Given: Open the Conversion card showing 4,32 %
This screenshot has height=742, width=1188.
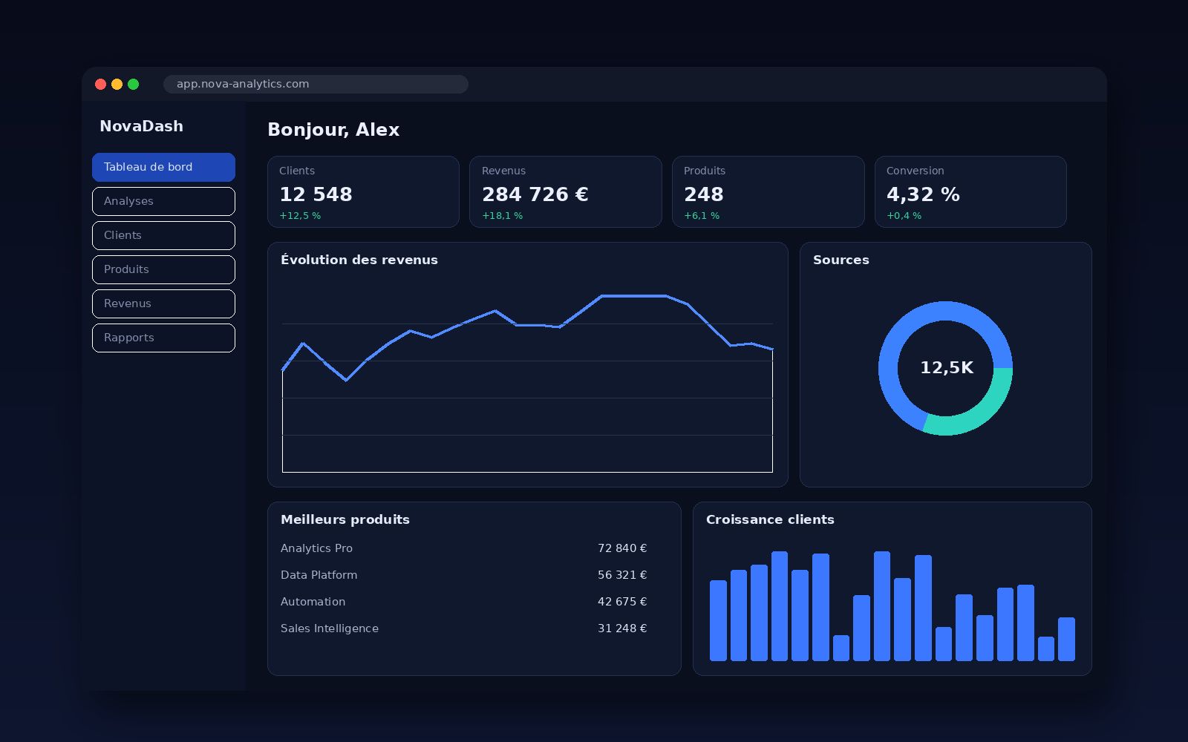Looking at the screenshot, I should (970, 191).
